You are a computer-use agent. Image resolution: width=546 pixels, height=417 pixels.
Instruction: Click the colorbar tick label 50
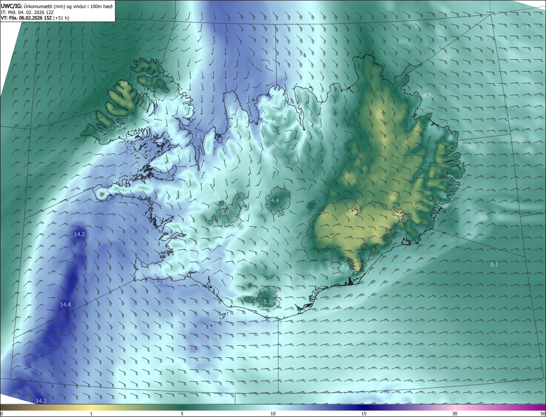coord(543,414)
